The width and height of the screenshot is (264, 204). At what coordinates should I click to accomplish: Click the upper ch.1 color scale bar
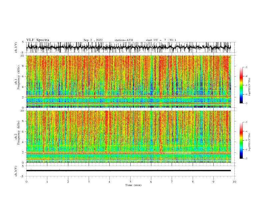coord(241,85)
